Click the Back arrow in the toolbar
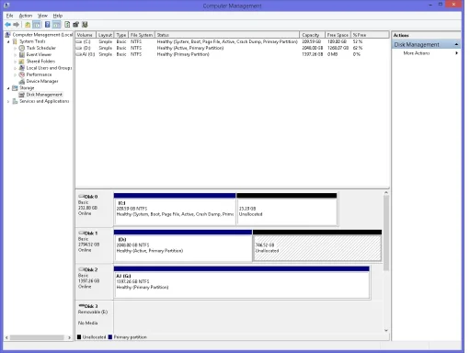470x353 pixels. point(8,25)
